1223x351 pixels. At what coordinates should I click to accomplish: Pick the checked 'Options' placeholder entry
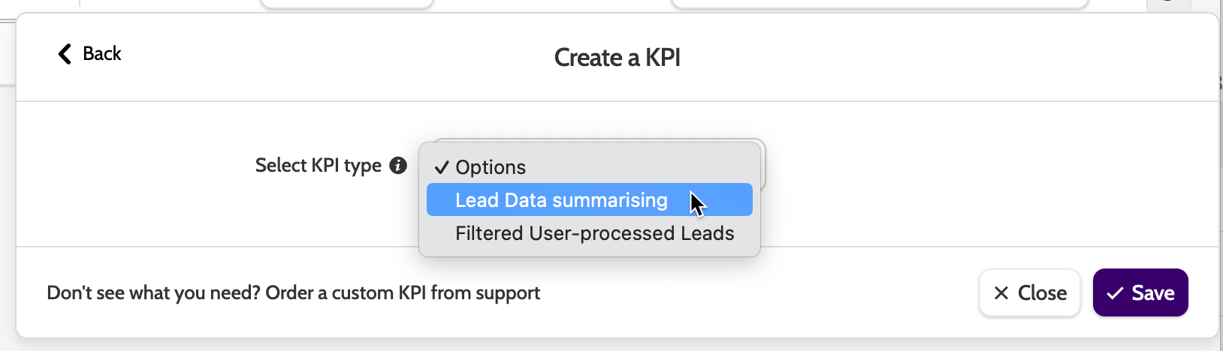click(x=491, y=167)
